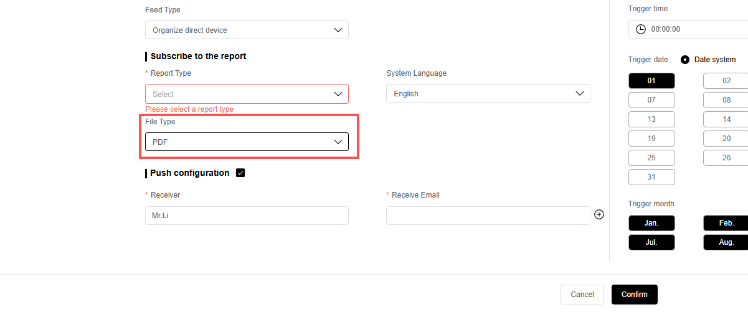Image resolution: width=748 pixels, height=325 pixels.
Task: Open the File Type PDF dropdown
Action: tap(247, 142)
